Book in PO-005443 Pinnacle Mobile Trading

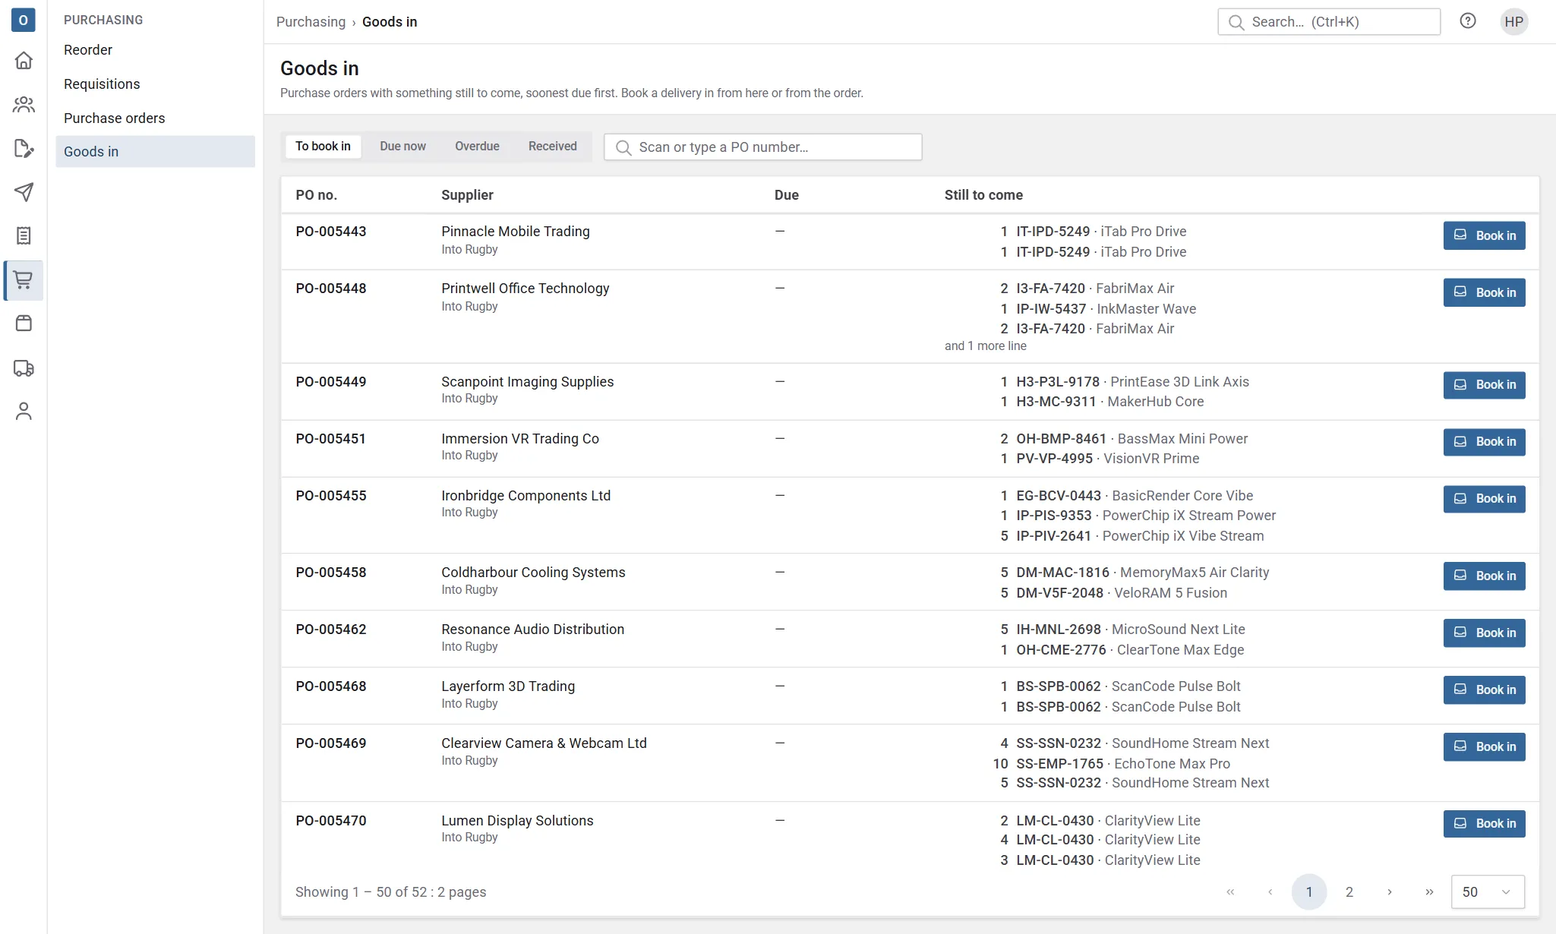tap(1484, 235)
